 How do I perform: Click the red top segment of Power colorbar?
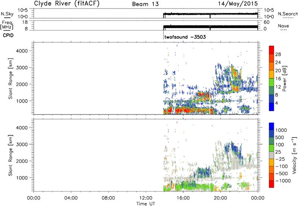(272, 50)
